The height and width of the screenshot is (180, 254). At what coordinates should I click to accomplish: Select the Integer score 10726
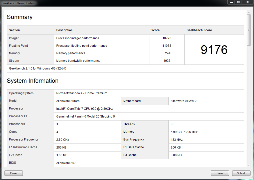pos(167,38)
